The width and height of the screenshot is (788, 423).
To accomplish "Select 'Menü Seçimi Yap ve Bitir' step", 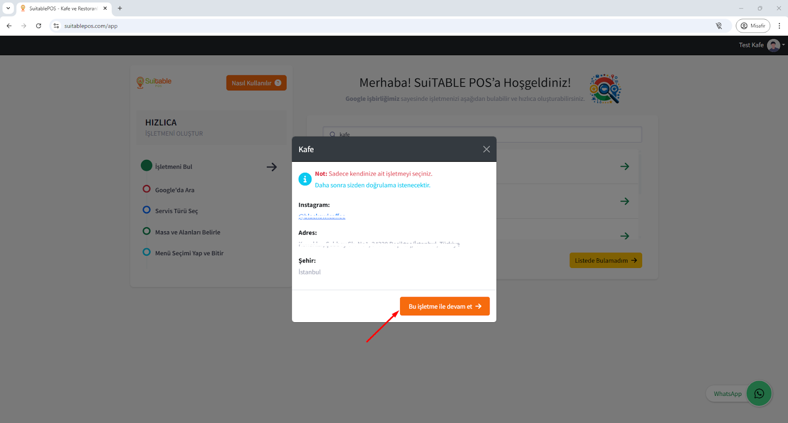I will pos(189,253).
